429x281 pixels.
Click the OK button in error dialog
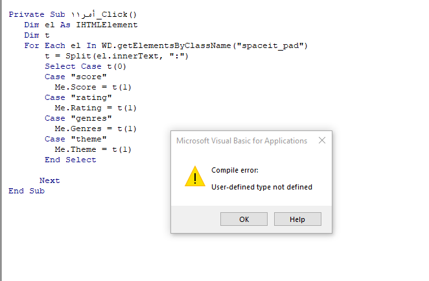pyautogui.click(x=244, y=219)
